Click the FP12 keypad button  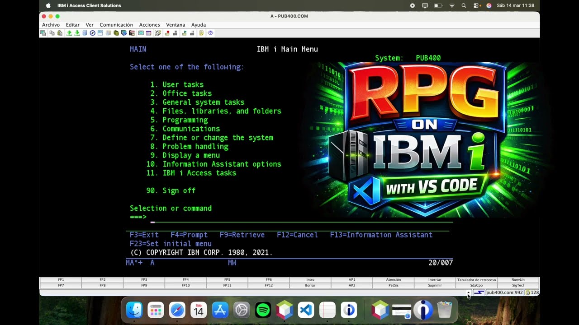(x=269, y=286)
